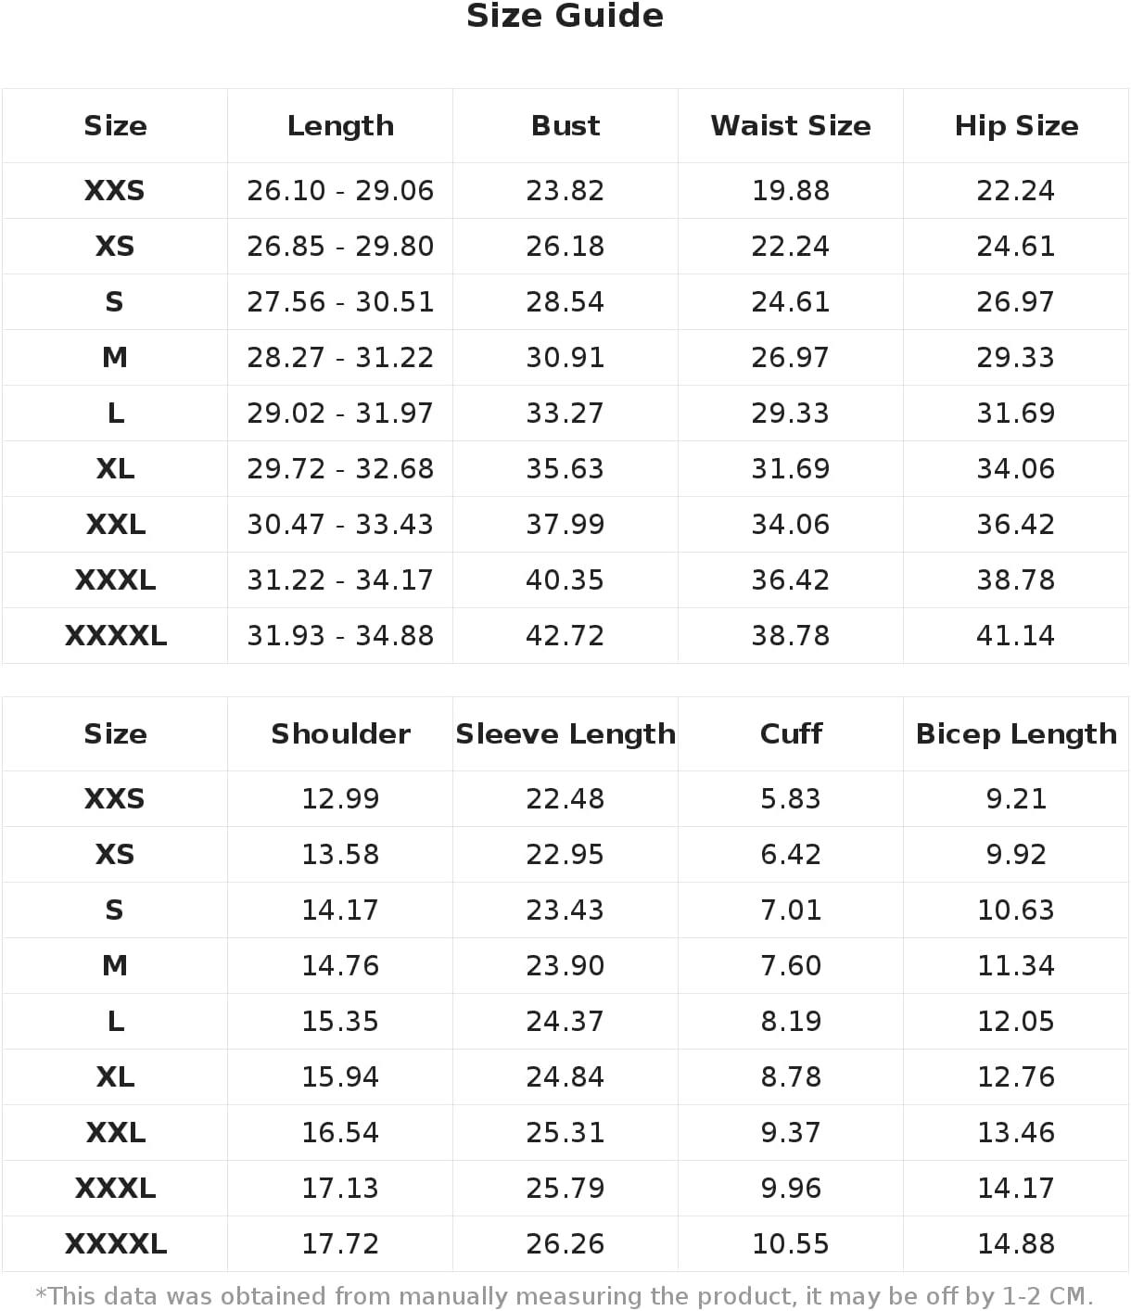Click the Sleeve Length column header
Image resolution: width=1131 pixels, height=1311 pixels.
coord(565,734)
